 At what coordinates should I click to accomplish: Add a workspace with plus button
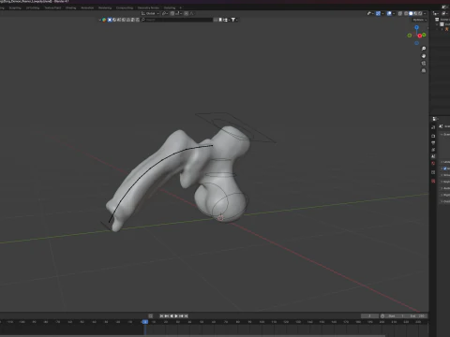pos(180,7)
